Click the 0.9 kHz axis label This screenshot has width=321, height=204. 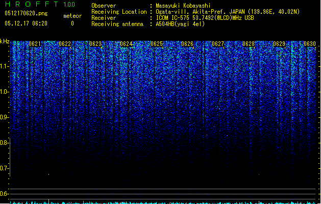5,117
